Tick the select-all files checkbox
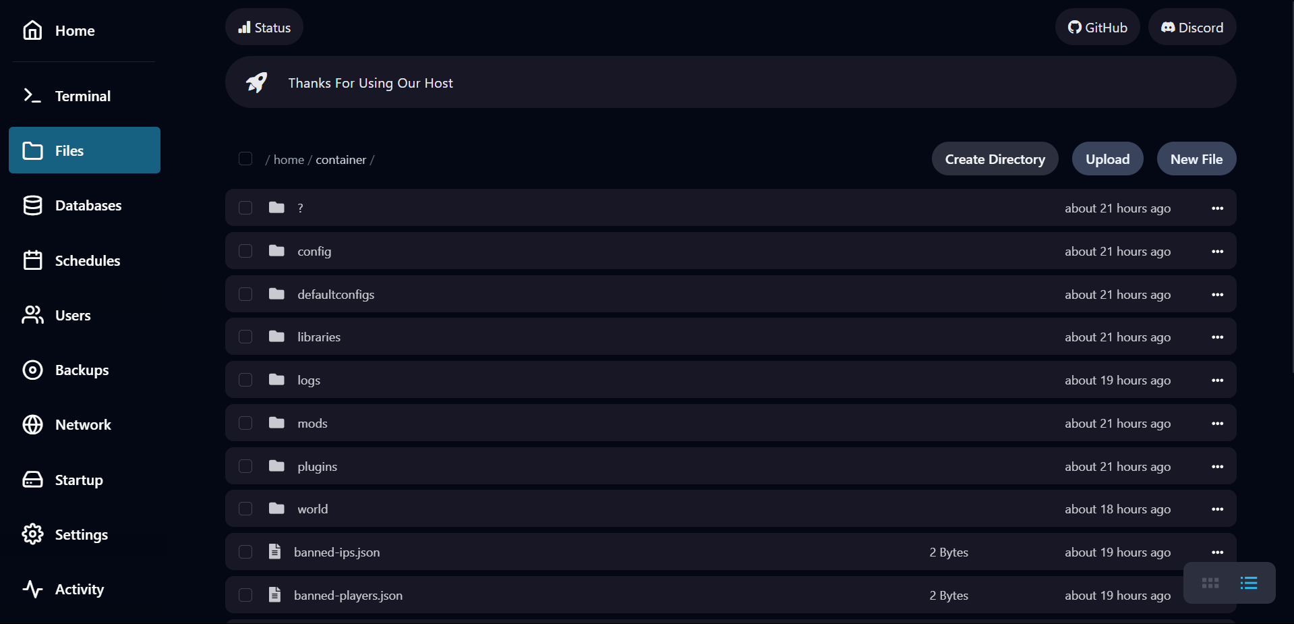1294x624 pixels. [x=245, y=159]
